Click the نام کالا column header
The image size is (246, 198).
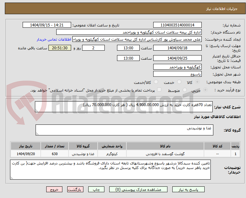pos(165,146)
